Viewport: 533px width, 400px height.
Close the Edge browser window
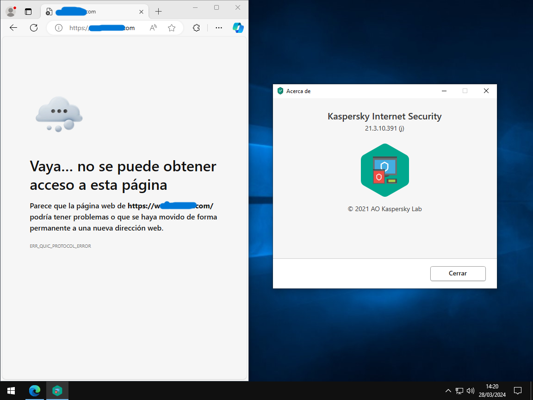238,7
